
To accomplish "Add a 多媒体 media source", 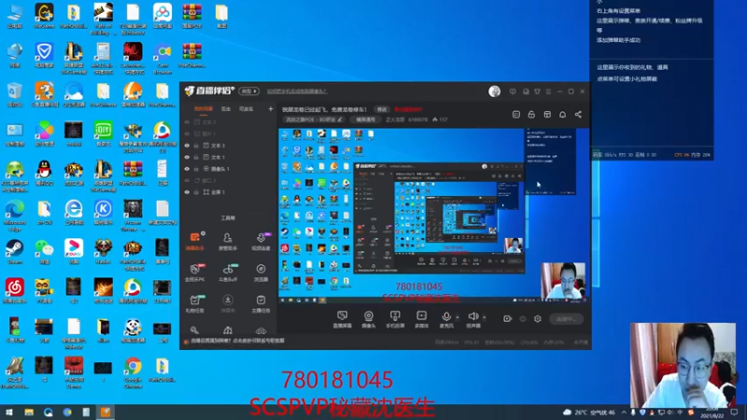I will pos(422,319).
